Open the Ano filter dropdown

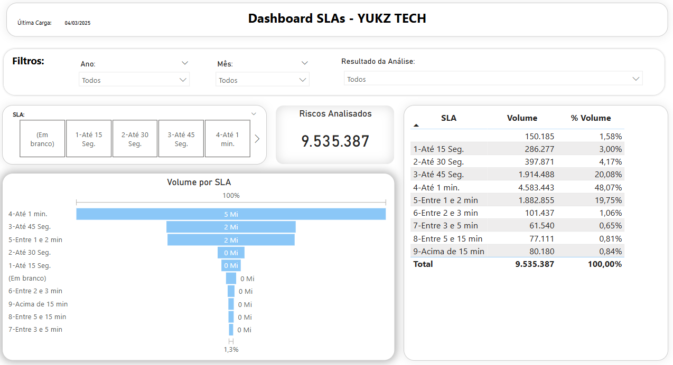tap(134, 80)
